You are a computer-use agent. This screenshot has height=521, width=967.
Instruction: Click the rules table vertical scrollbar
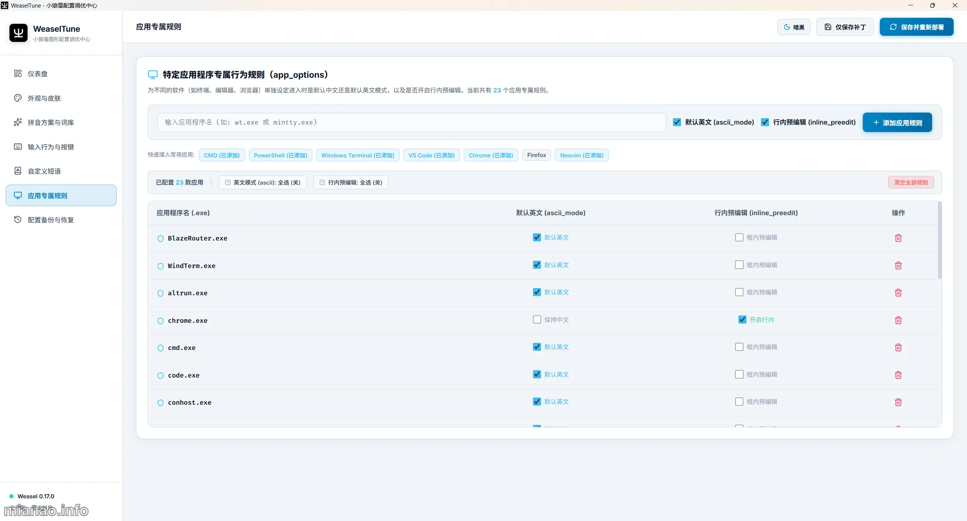coord(939,241)
